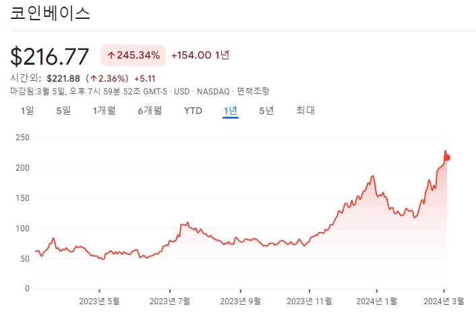Click the 2023년 7월 axis label
Viewport: 476px width, 313px height.
(170, 301)
